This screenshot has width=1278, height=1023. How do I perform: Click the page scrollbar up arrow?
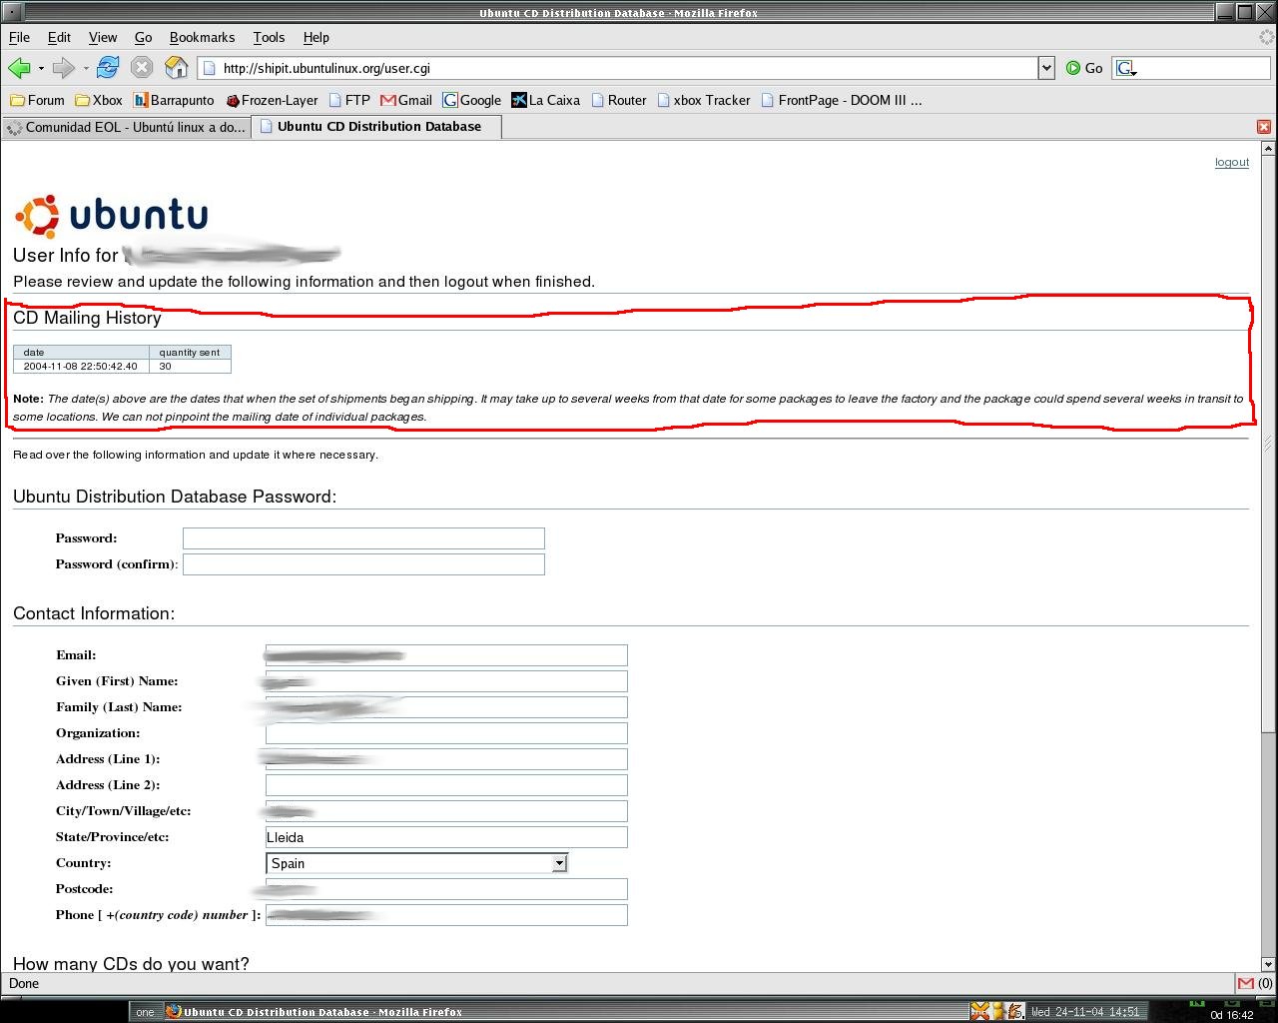[1268, 148]
